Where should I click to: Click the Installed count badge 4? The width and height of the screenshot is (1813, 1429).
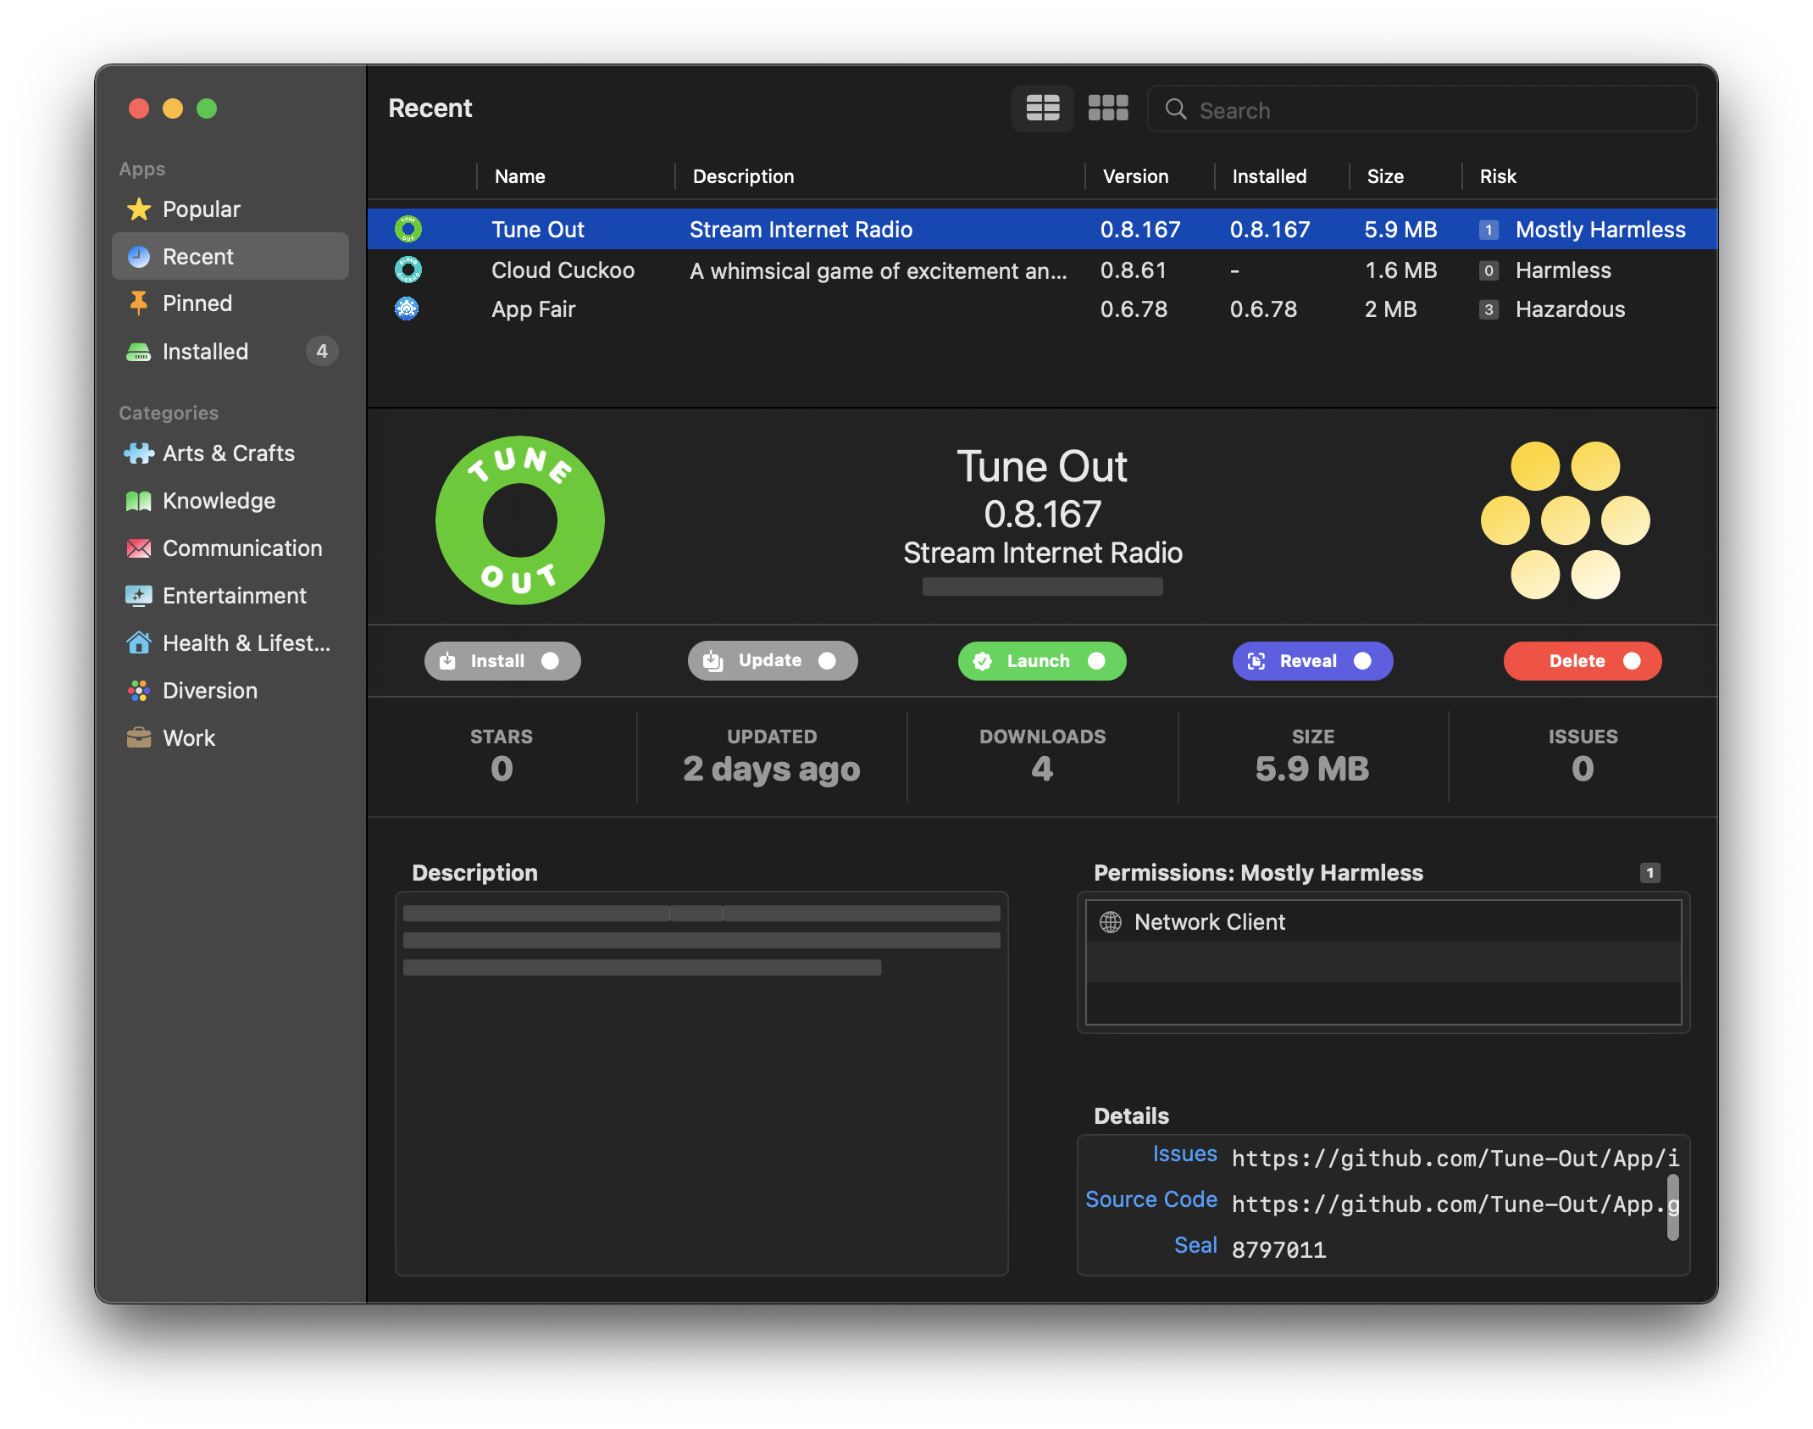click(322, 351)
